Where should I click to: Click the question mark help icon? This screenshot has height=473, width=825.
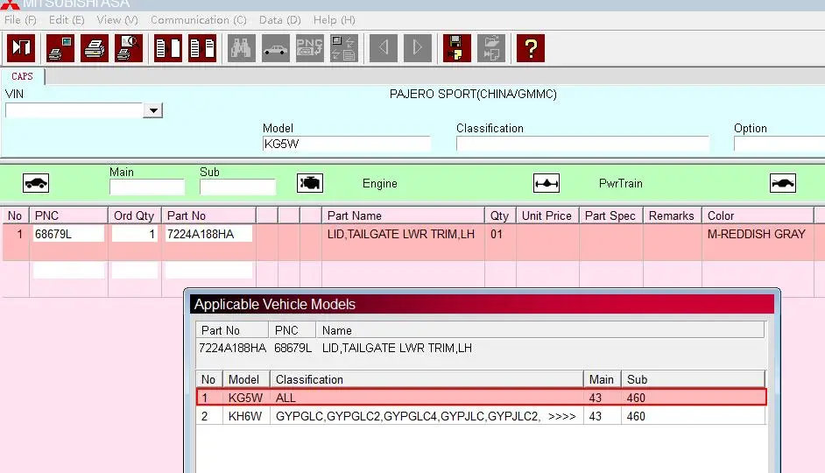tap(531, 48)
